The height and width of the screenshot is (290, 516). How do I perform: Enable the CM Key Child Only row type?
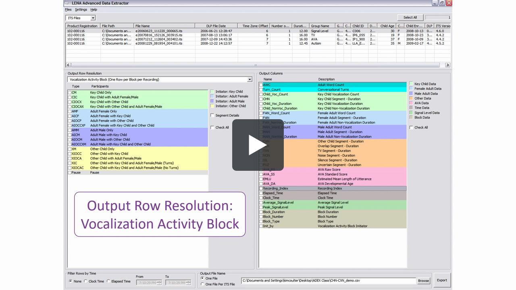[69, 93]
